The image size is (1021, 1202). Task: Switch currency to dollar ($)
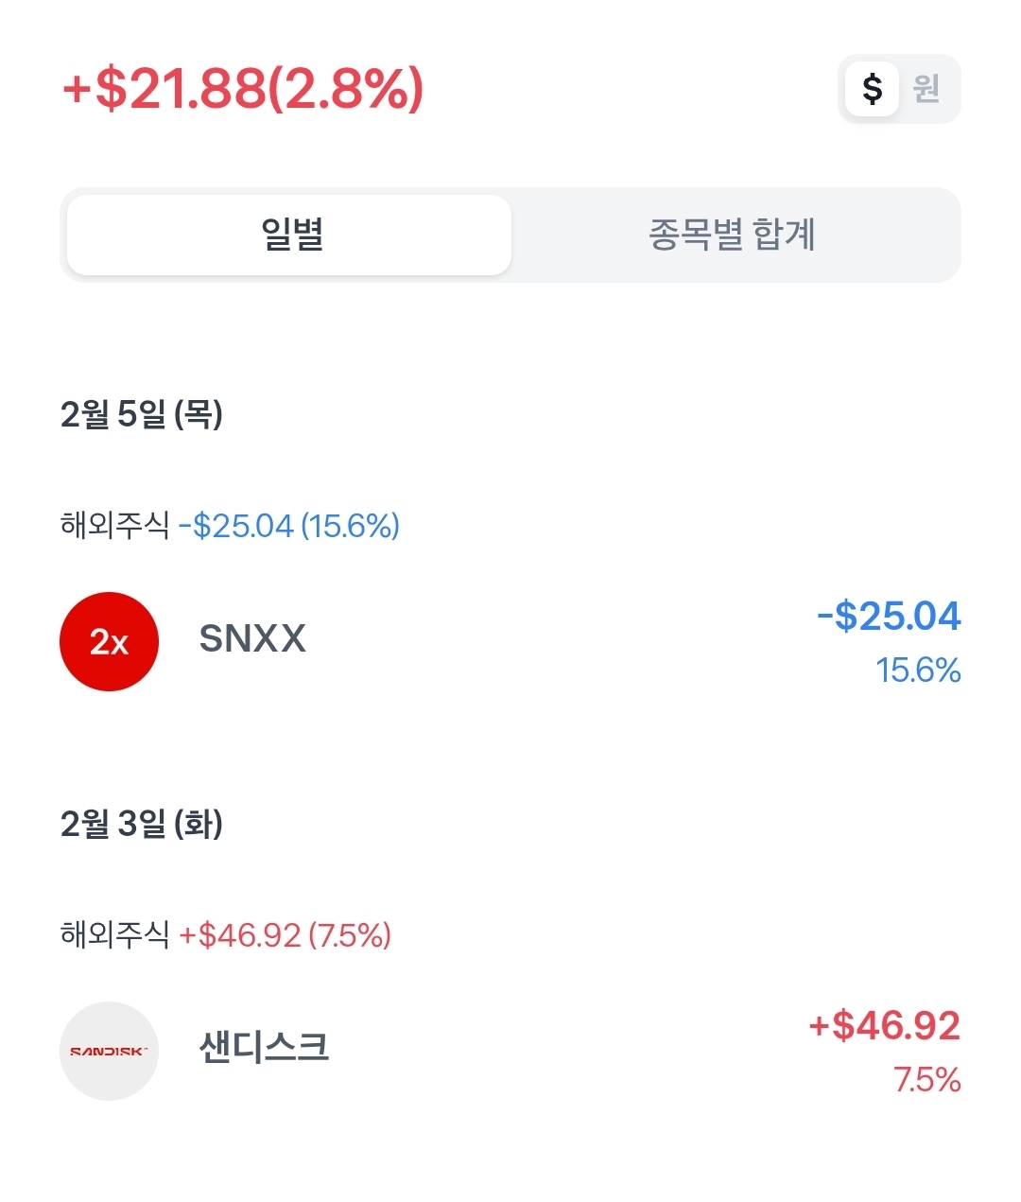click(872, 89)
